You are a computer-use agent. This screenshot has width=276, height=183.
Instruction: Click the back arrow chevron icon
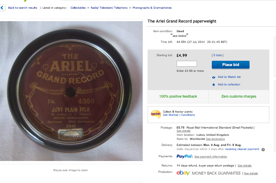pos(2,8)
